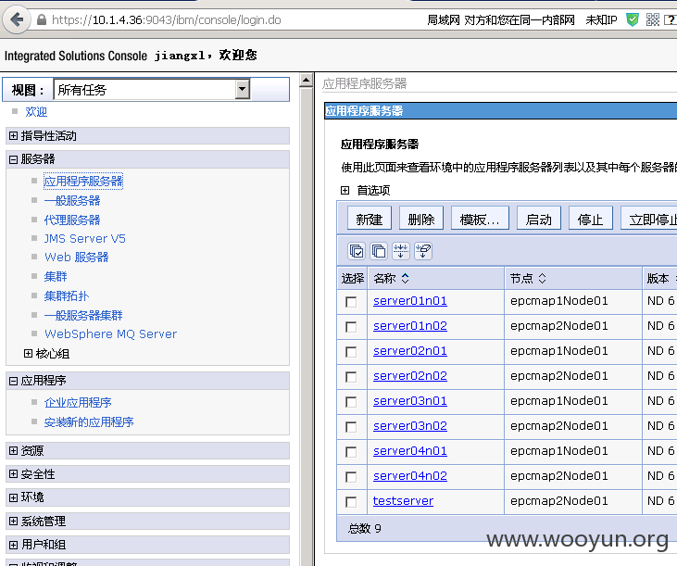Sort table by 名称 column arrows
The height and width of the screenshot is (566, 677).
(405, 279)
